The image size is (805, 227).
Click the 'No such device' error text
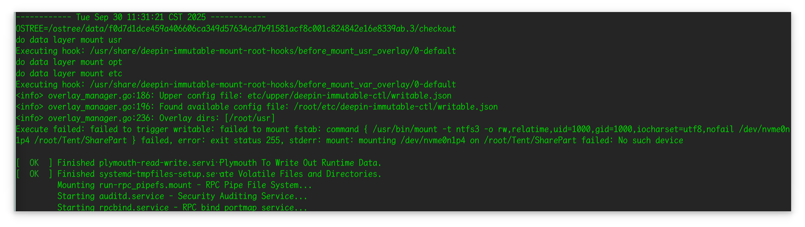650,140
